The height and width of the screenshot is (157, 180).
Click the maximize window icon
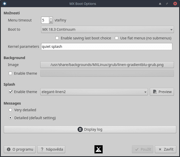[167, 4]
